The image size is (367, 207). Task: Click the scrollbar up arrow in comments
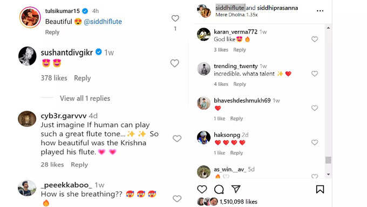click(x=328, y=28)
